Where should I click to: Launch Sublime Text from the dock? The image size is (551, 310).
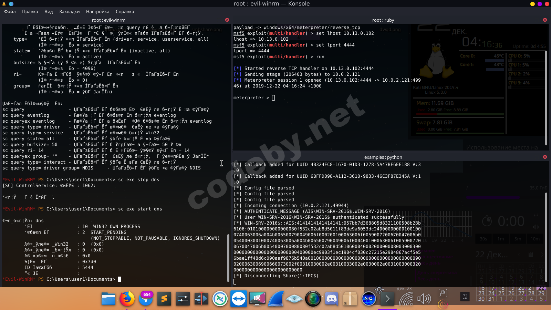[164, 299]
